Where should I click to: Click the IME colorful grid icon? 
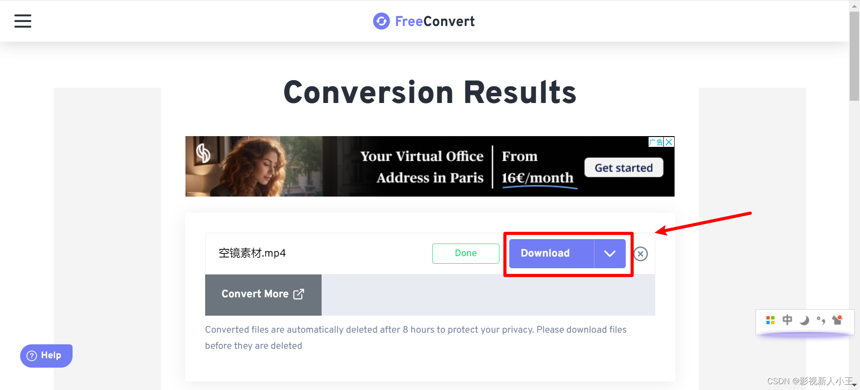pyautogui.click(x=770, y=320)
